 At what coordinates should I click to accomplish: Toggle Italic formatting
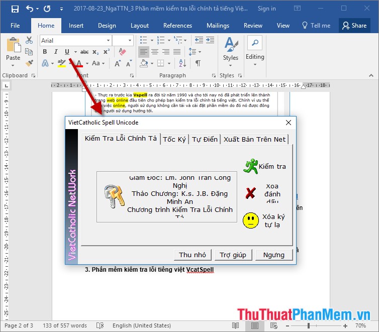(x=56, y=52)
